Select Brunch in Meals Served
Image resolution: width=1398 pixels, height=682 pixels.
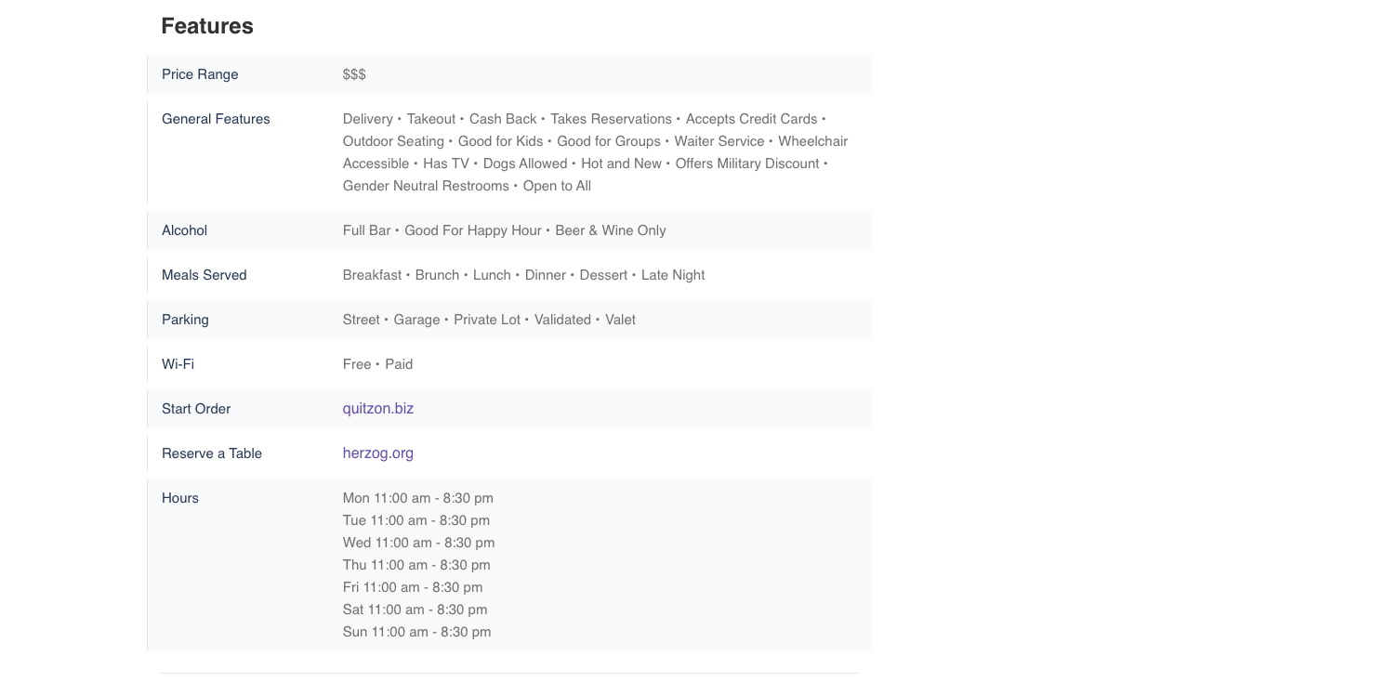pyautogui.click(x=437, y=275)
